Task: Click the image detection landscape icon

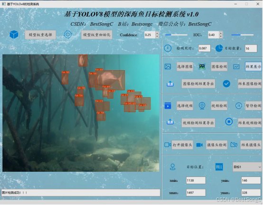Action: point(202,66)
